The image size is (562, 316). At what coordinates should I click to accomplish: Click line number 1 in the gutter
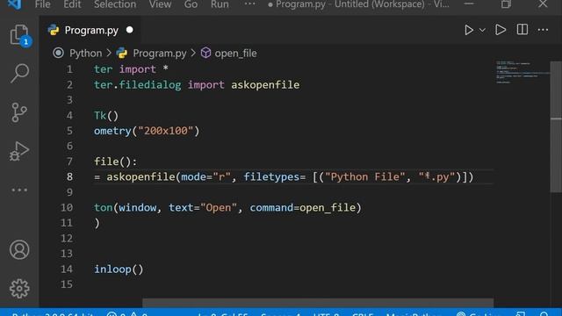coord(69,69)
